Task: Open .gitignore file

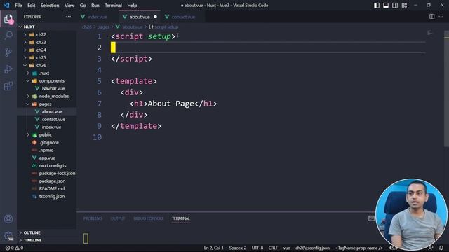Action: 49,142
